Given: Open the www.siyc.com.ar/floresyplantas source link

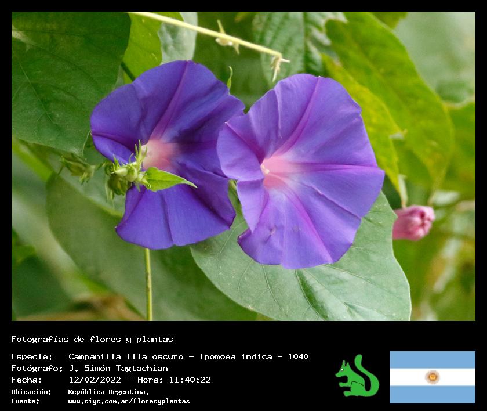Looking at the screenshot, I should [x=129, y=401].
